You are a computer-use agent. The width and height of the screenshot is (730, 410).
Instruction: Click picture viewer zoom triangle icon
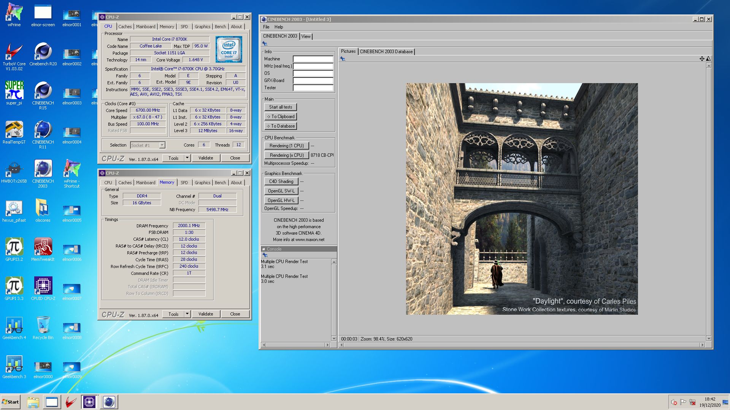pos(708,58)
